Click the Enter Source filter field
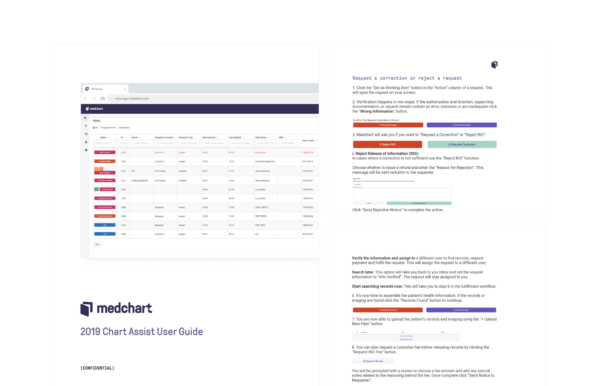The image size is (596, 386). pos(142,143)
